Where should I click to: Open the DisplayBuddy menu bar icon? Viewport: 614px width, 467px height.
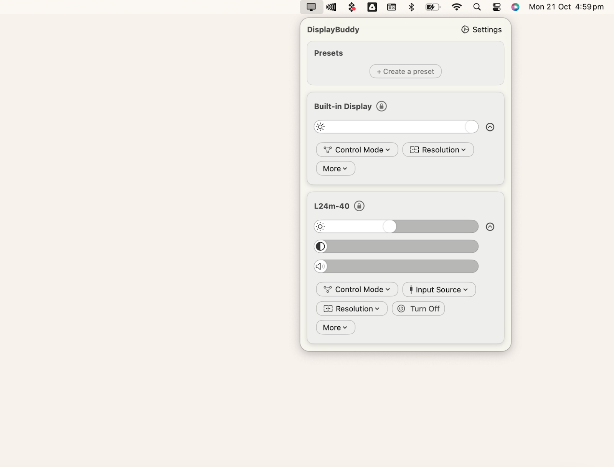pos(311,7)
